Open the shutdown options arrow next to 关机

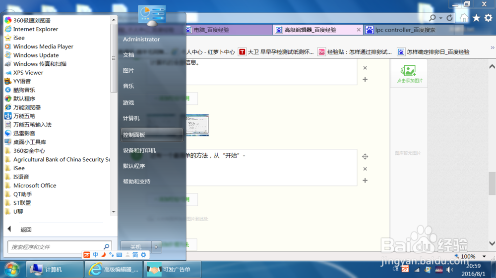click(x=156, y=247)
